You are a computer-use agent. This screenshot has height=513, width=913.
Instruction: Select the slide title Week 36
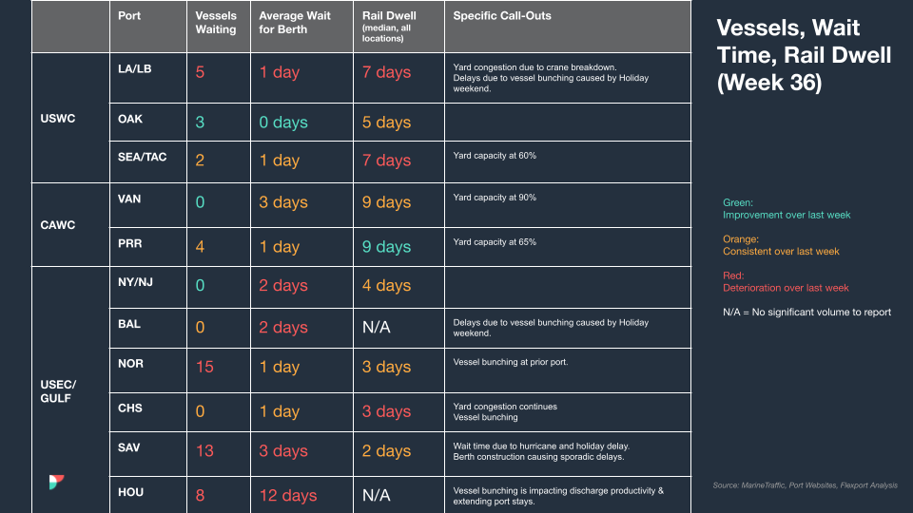804,55
